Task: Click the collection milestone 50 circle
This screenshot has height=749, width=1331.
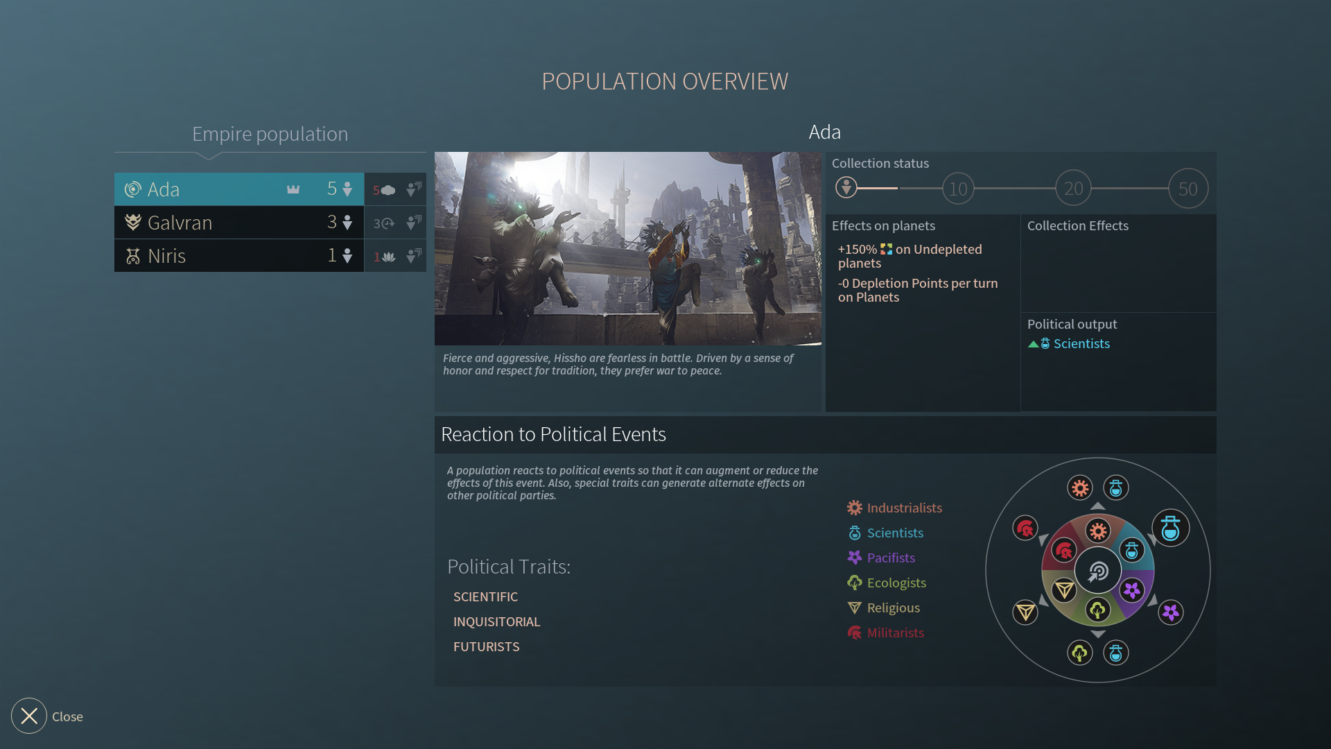Action: (1188, 189)
